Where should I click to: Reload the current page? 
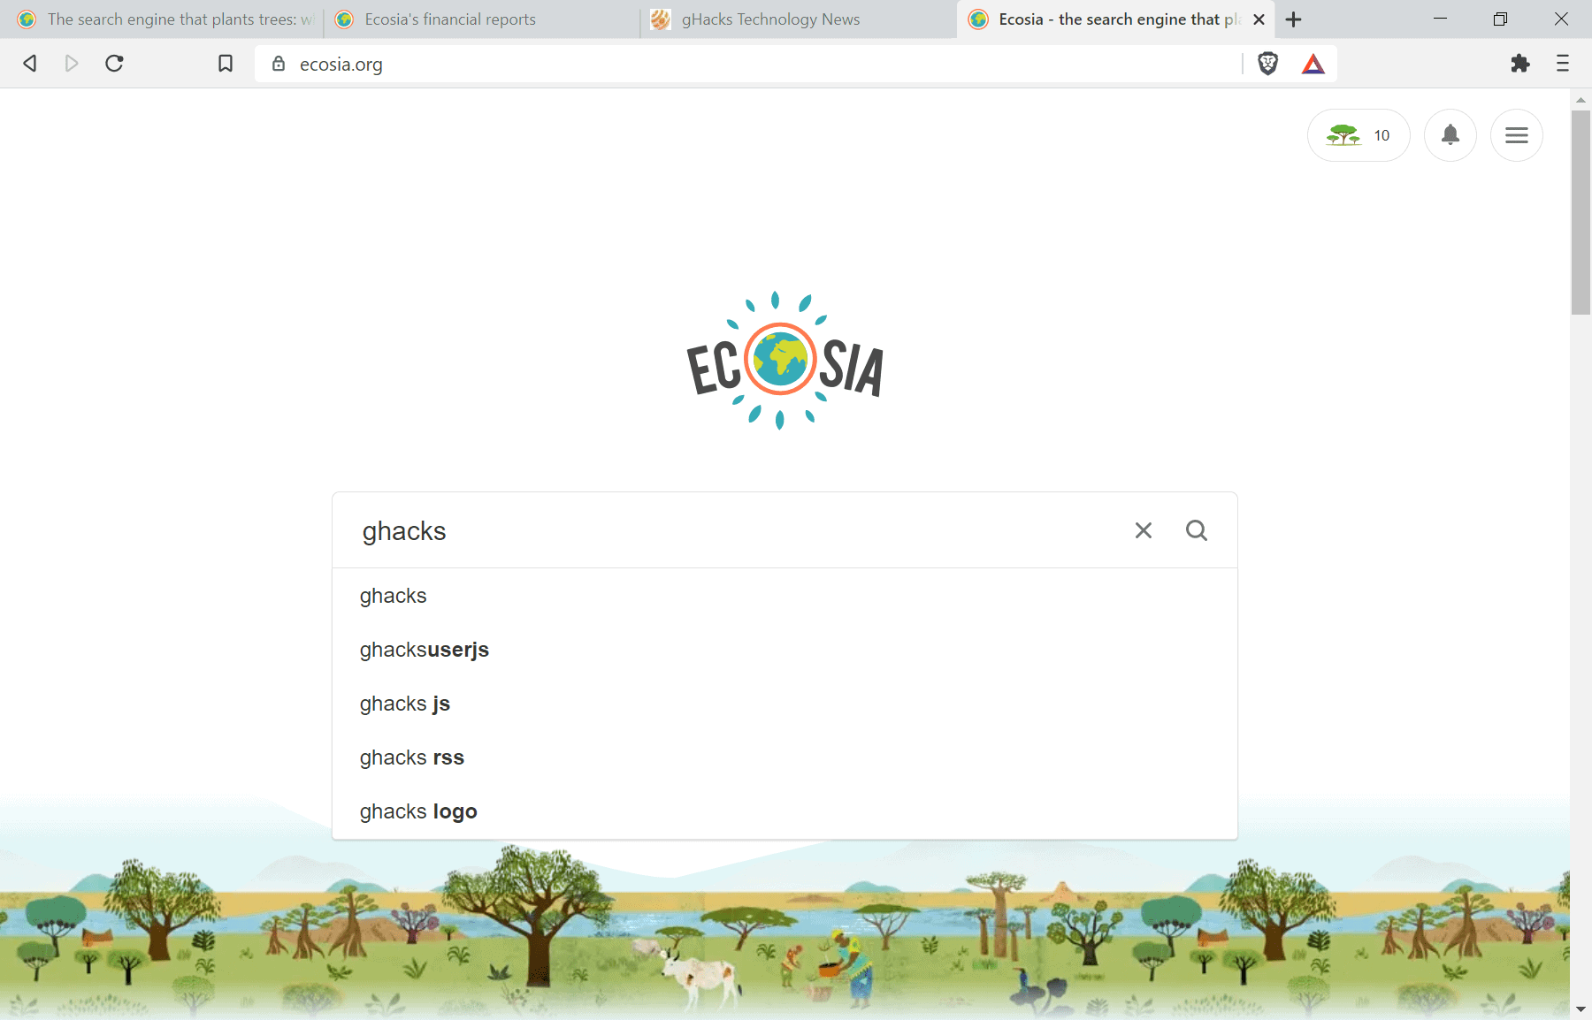point(114,64)
